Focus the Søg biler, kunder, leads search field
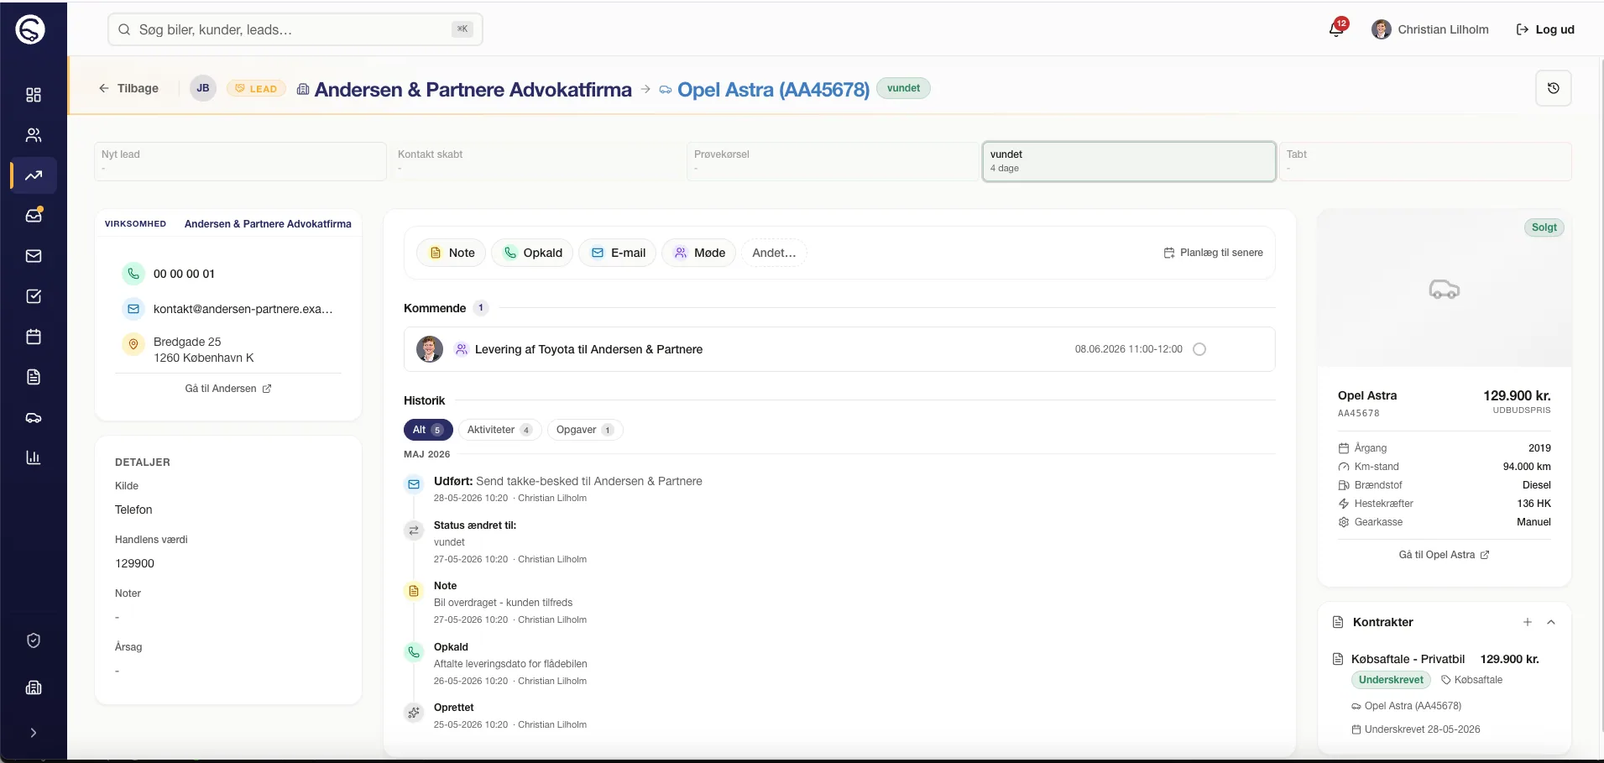This screenshot has width=1604, height=763. point(295,29)
